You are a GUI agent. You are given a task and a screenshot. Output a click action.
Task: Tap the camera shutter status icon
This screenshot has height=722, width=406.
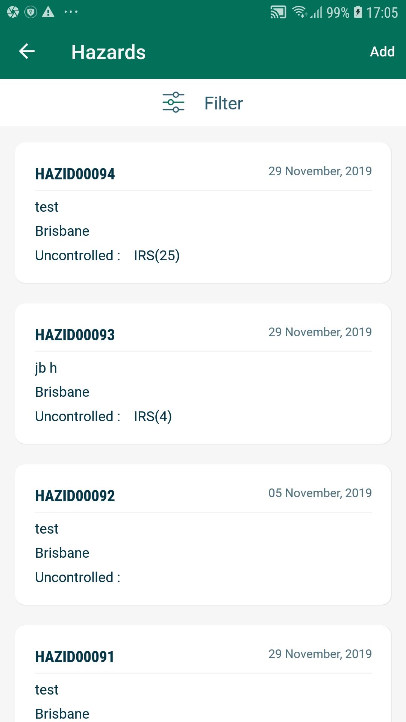13,12
